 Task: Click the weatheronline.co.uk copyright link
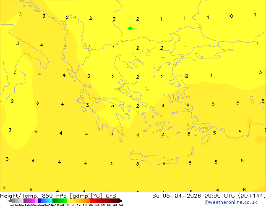tap(231, 202)
